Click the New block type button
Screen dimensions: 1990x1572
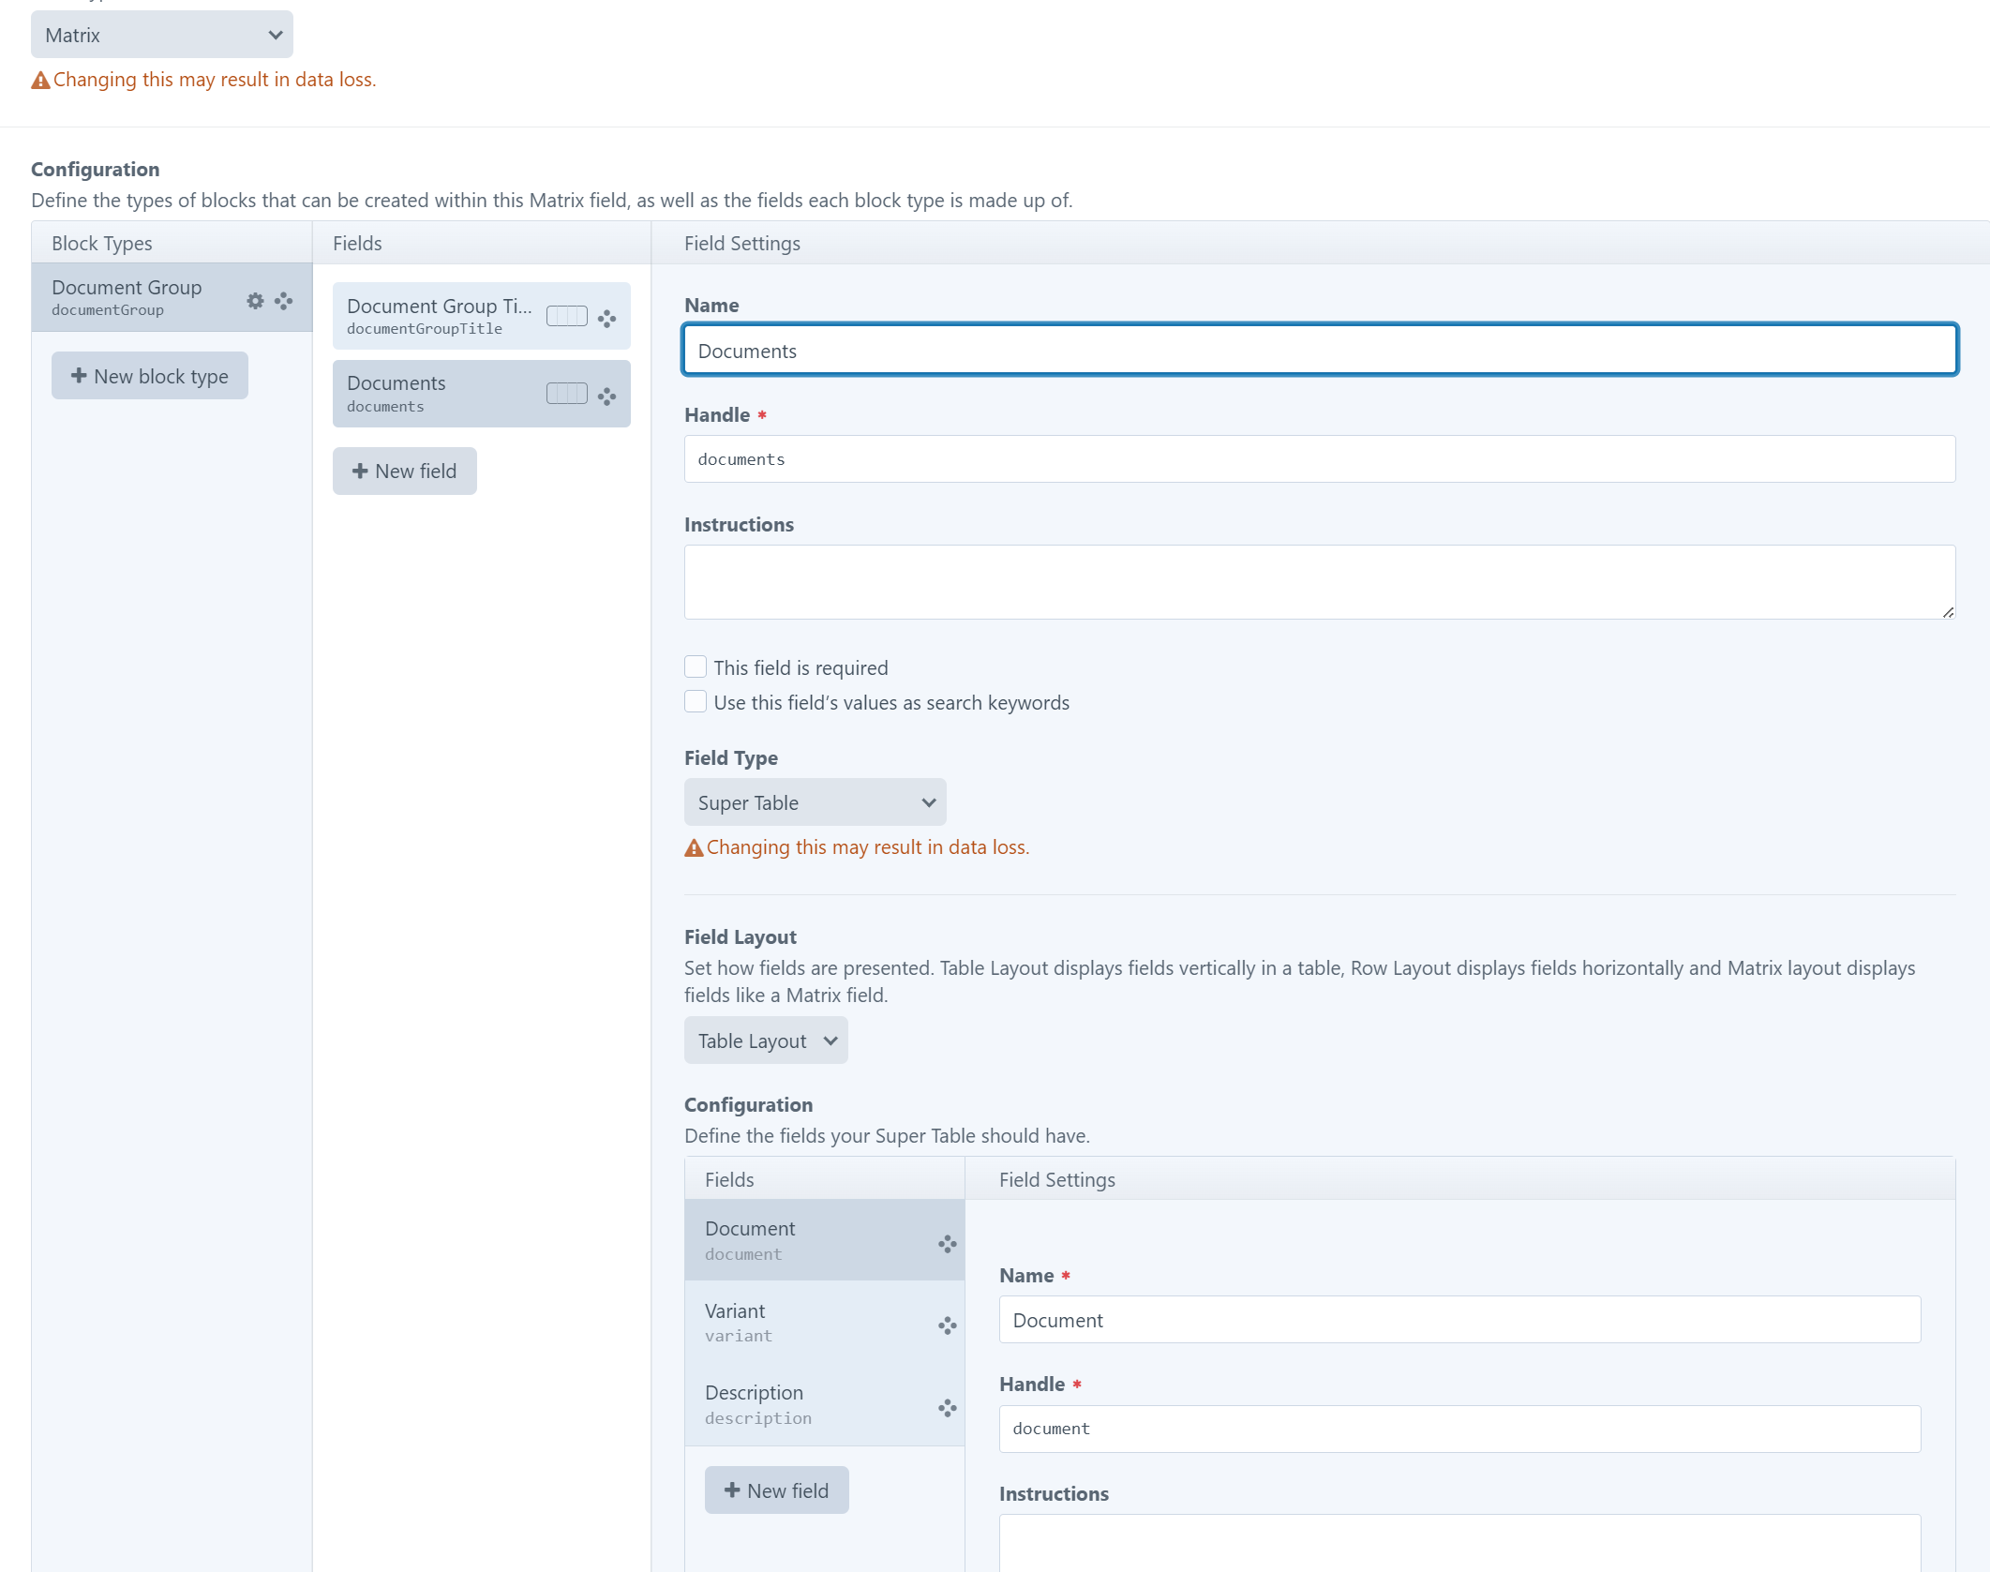coord(149,375)
